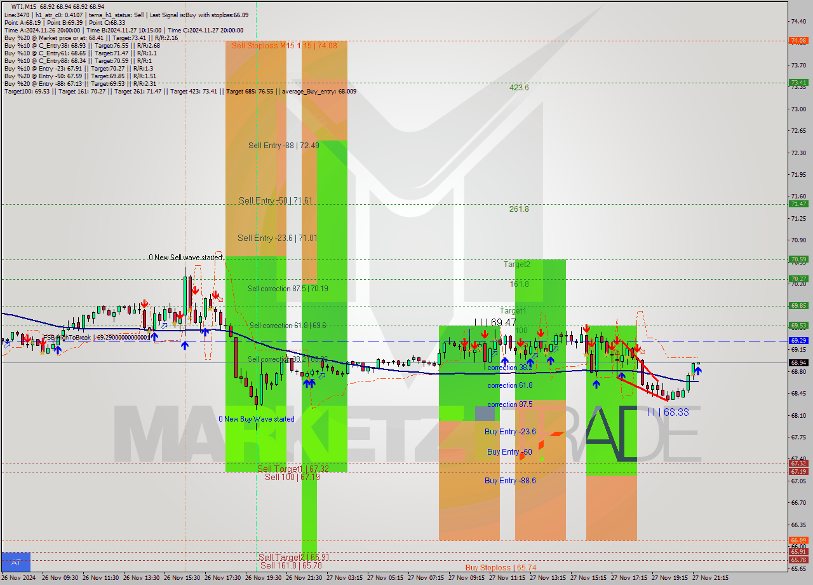This screenshot has width=813, height=585.
Task: Click the 'Buy %10 @ C_Entry61: 68.65' line
Action: 80,53
